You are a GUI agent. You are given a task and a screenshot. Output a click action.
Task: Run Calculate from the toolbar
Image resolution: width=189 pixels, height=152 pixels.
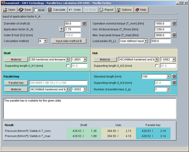coord(57,10)
